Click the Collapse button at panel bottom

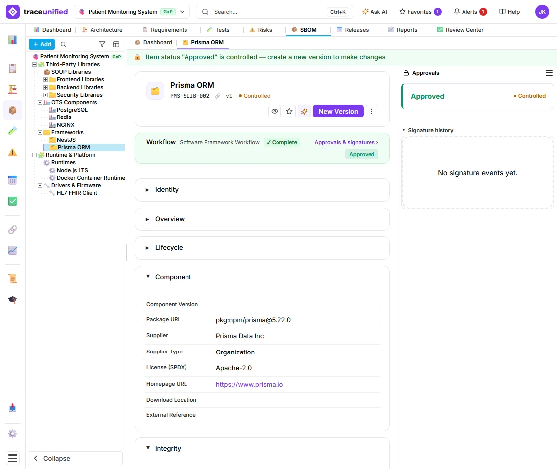75,458
